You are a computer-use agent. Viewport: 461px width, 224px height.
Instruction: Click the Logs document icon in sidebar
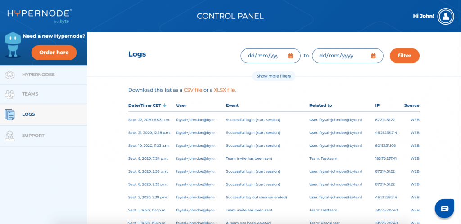click(x=9, y=114)
